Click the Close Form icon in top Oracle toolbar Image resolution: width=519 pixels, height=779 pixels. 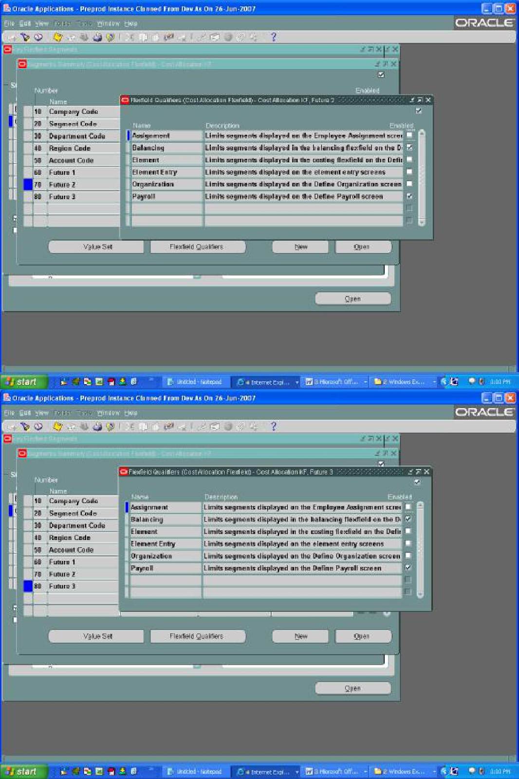click(110, 37)
